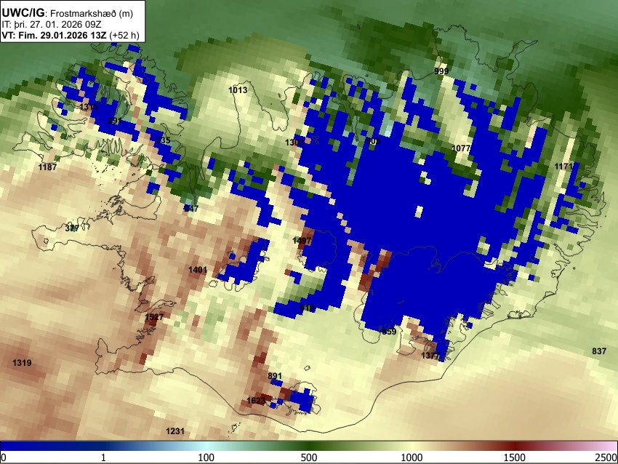Click the 1077 map value
Image resolution: width=618 pixels, height=464 pixels.
[461, 148]
